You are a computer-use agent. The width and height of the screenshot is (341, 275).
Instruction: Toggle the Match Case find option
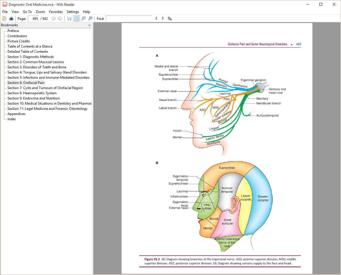pos(170,18)
